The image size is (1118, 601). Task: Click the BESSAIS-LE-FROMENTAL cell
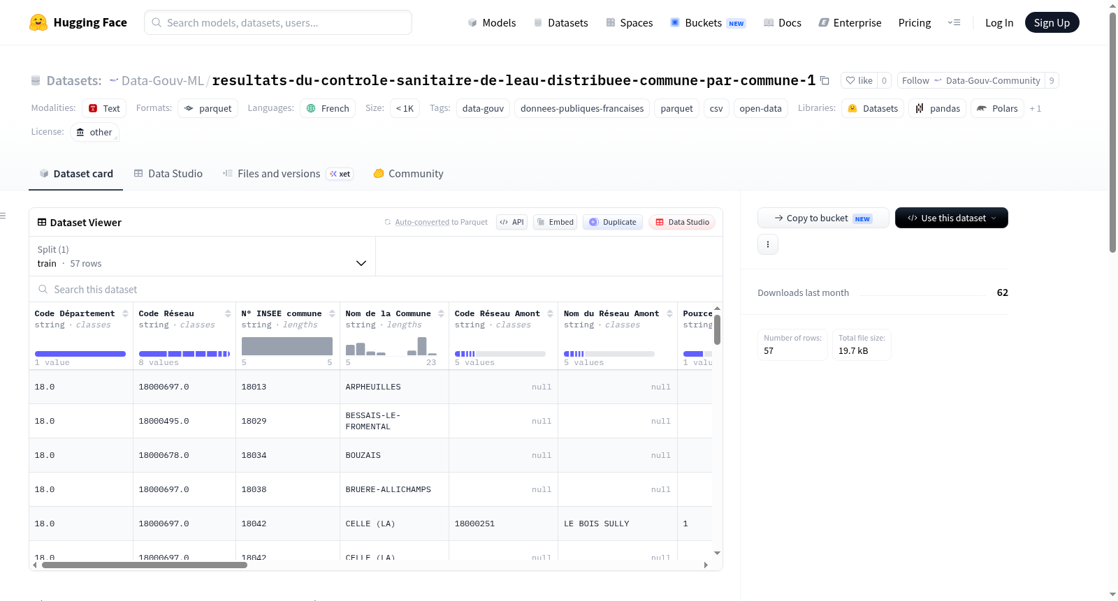pos(394,421)
